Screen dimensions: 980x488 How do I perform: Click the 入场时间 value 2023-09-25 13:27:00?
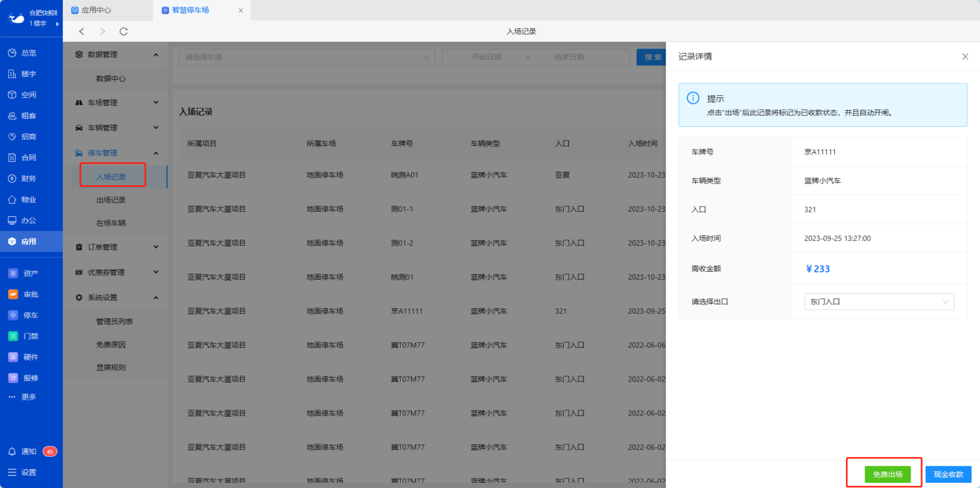838,238
